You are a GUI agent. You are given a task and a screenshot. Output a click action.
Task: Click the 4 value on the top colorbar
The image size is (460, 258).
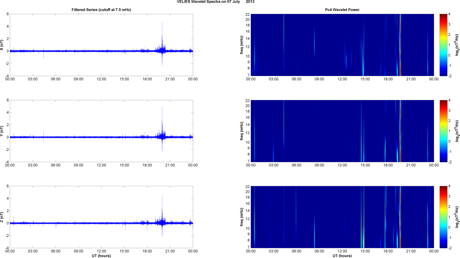449,14
